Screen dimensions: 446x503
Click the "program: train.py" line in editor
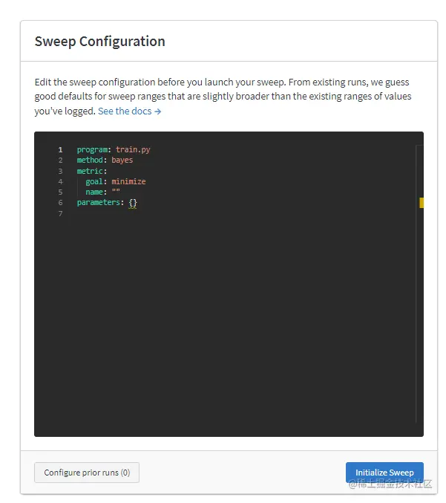point(114,149)
